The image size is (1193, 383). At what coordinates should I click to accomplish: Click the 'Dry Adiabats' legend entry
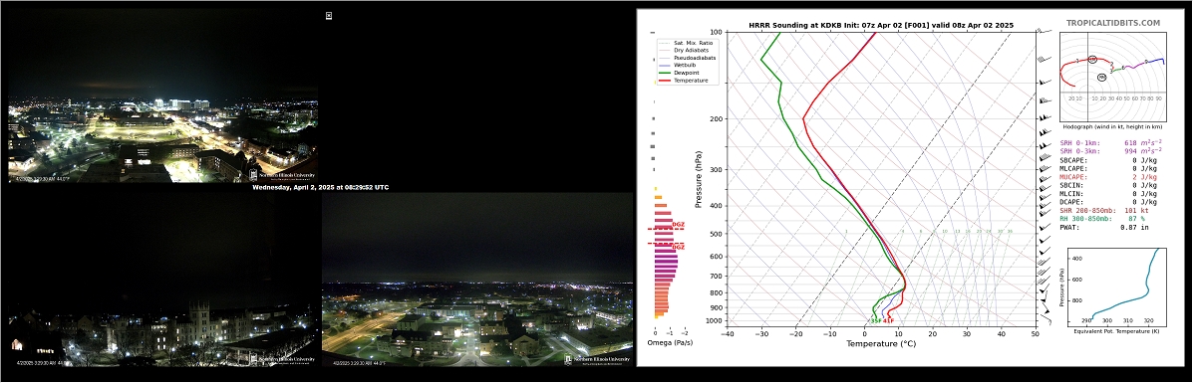(691, 50)
